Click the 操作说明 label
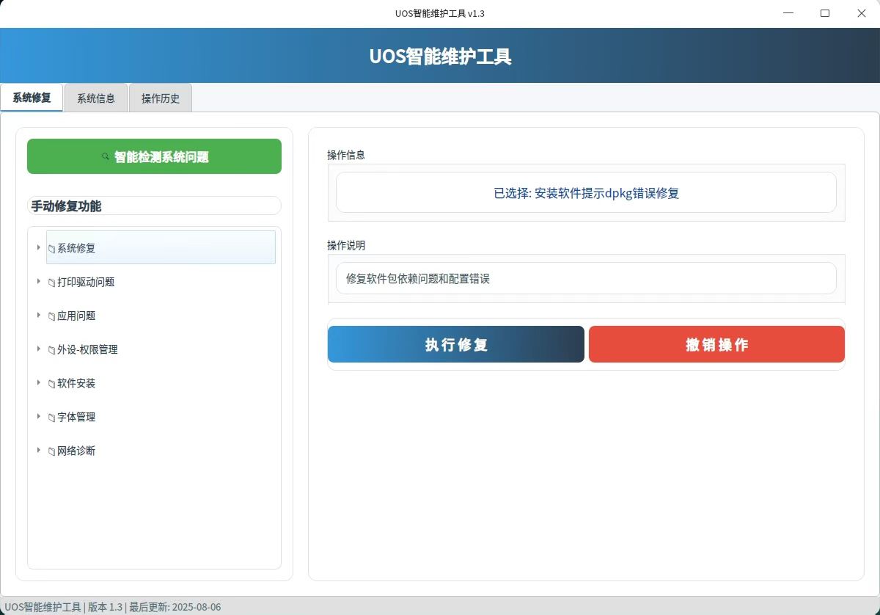The height and width of the screenshot is (615, 880). point(346,244)
